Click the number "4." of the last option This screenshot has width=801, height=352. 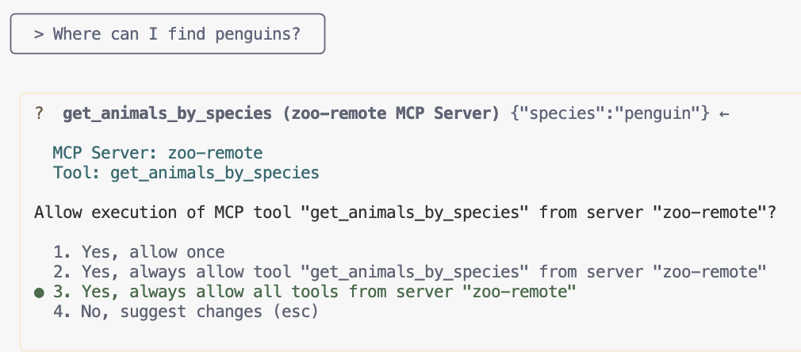(63, 312)
